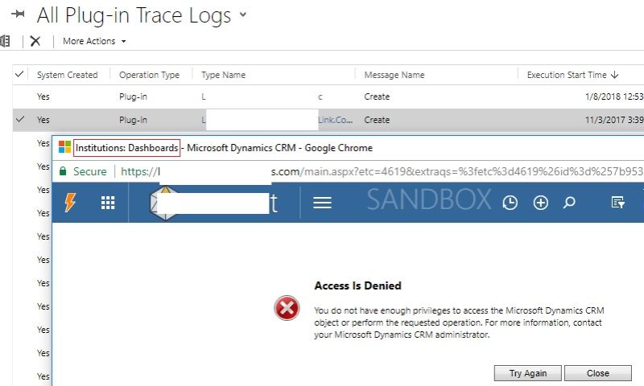
Task: Click the 1/8/2018 12:53 execution time cell
Action: coord(614,96)
